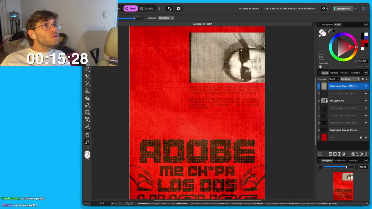372x209 pixels.
Task: Toggle layer lock next to gear icon
Action: 366,79
